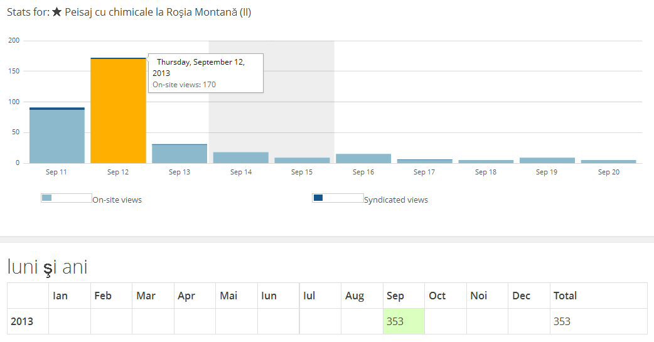Click the Sep 11 views bar
This screenshot has width=654, height=342.
57,137
